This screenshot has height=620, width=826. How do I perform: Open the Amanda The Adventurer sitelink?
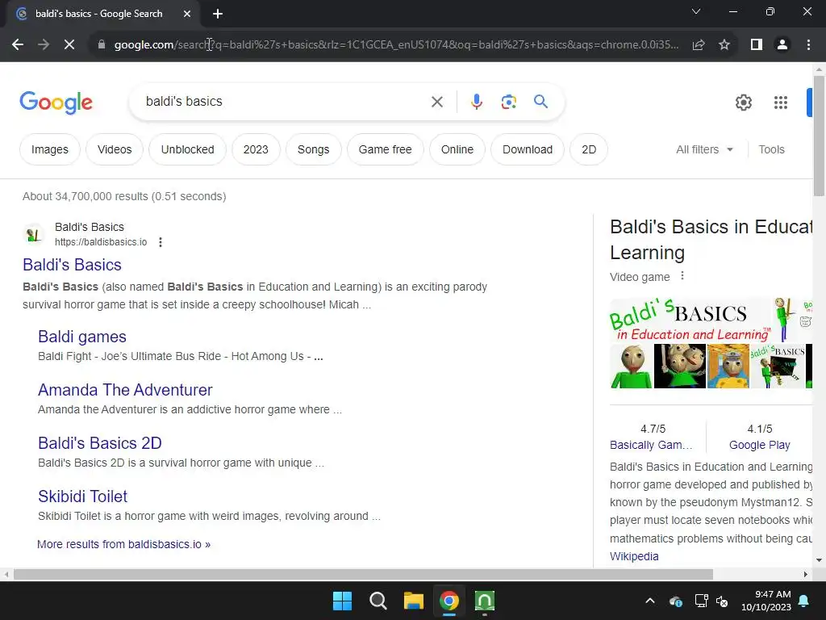pyautogui.click(x=125, y=390)
